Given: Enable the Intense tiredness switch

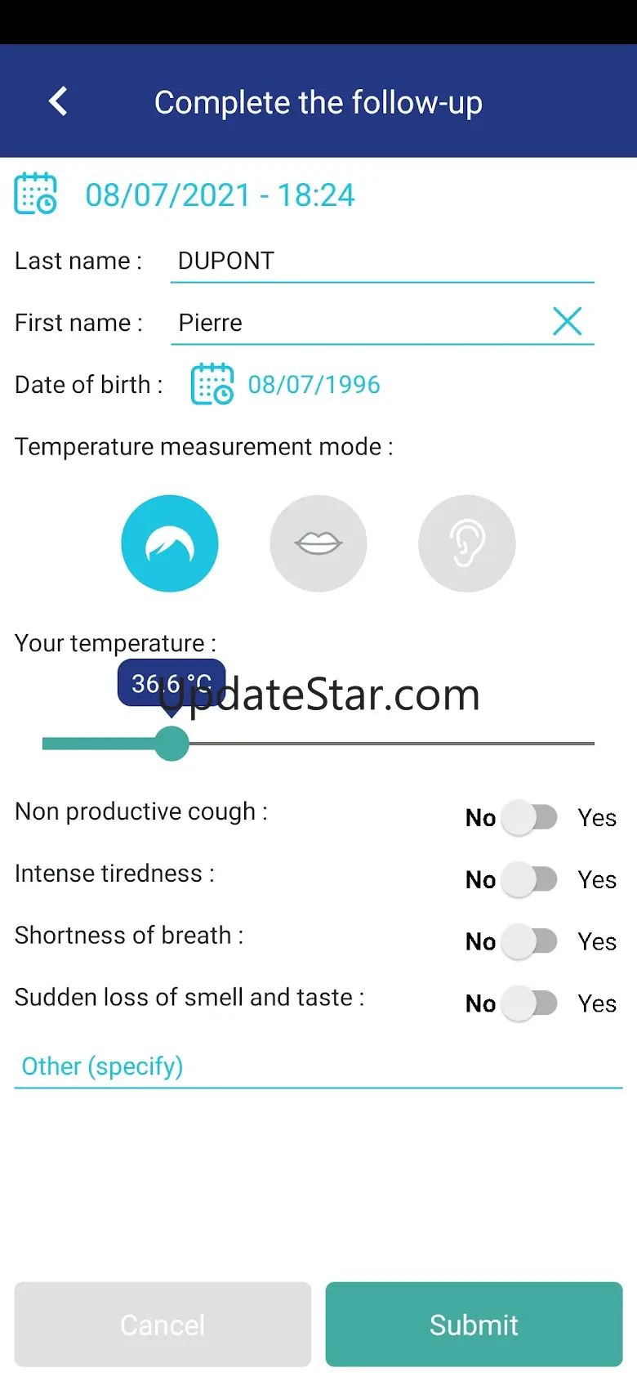Looking at the screenshot, I should click(x=530, y=879).
